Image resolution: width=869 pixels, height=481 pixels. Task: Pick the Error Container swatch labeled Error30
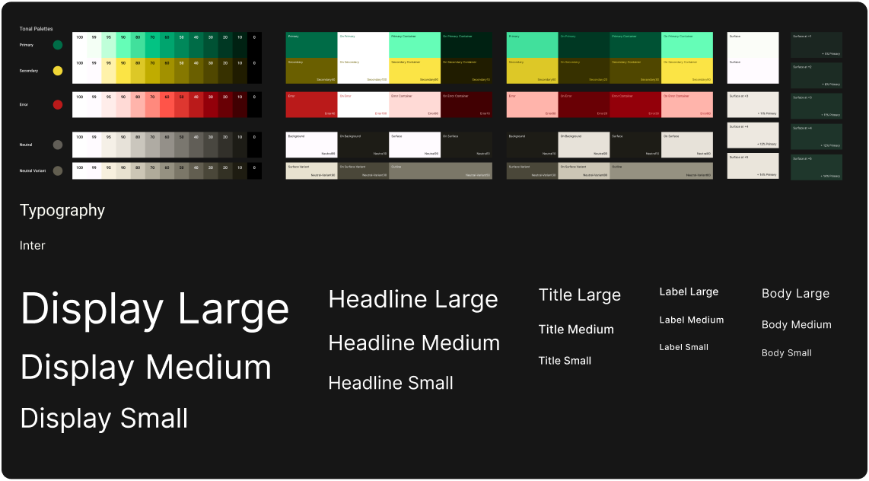635,104
